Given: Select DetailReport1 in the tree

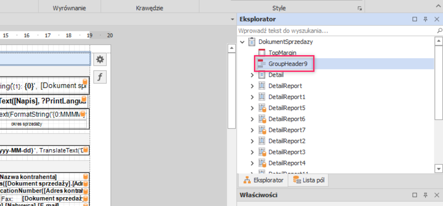Looking at the screenshot, I should (x=287, y=97).
